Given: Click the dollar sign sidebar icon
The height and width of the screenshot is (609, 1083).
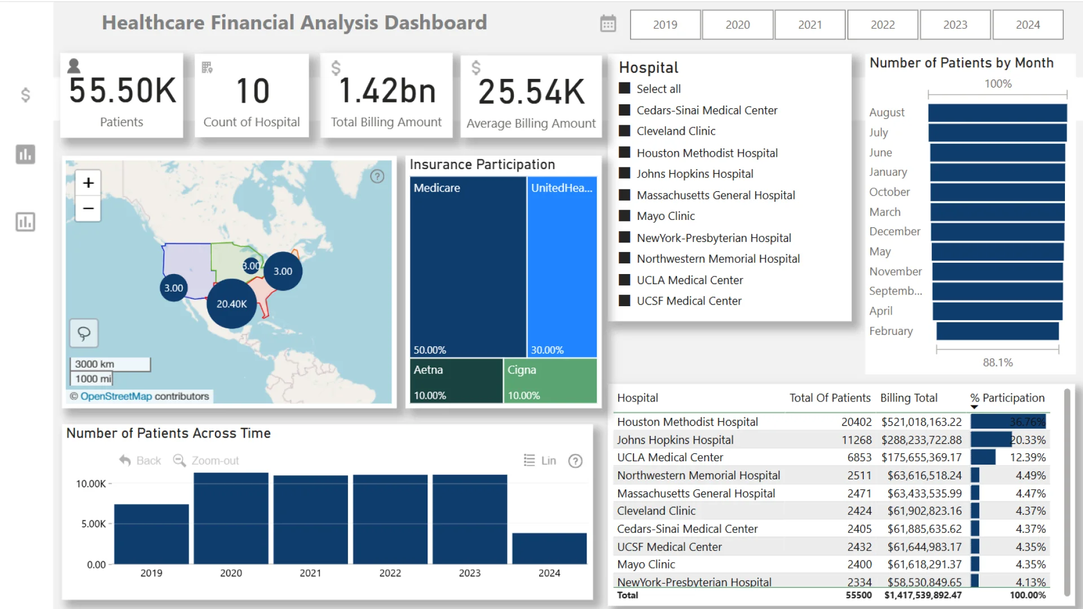Looking at the screenshot, I should [25, 95].
